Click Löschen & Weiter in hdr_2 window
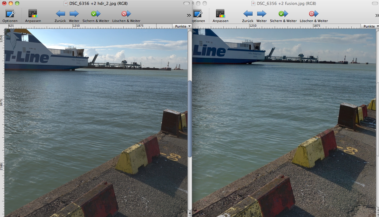Image resolution: width=379 pixels, height=217 pixels. [x=126, y=14]
